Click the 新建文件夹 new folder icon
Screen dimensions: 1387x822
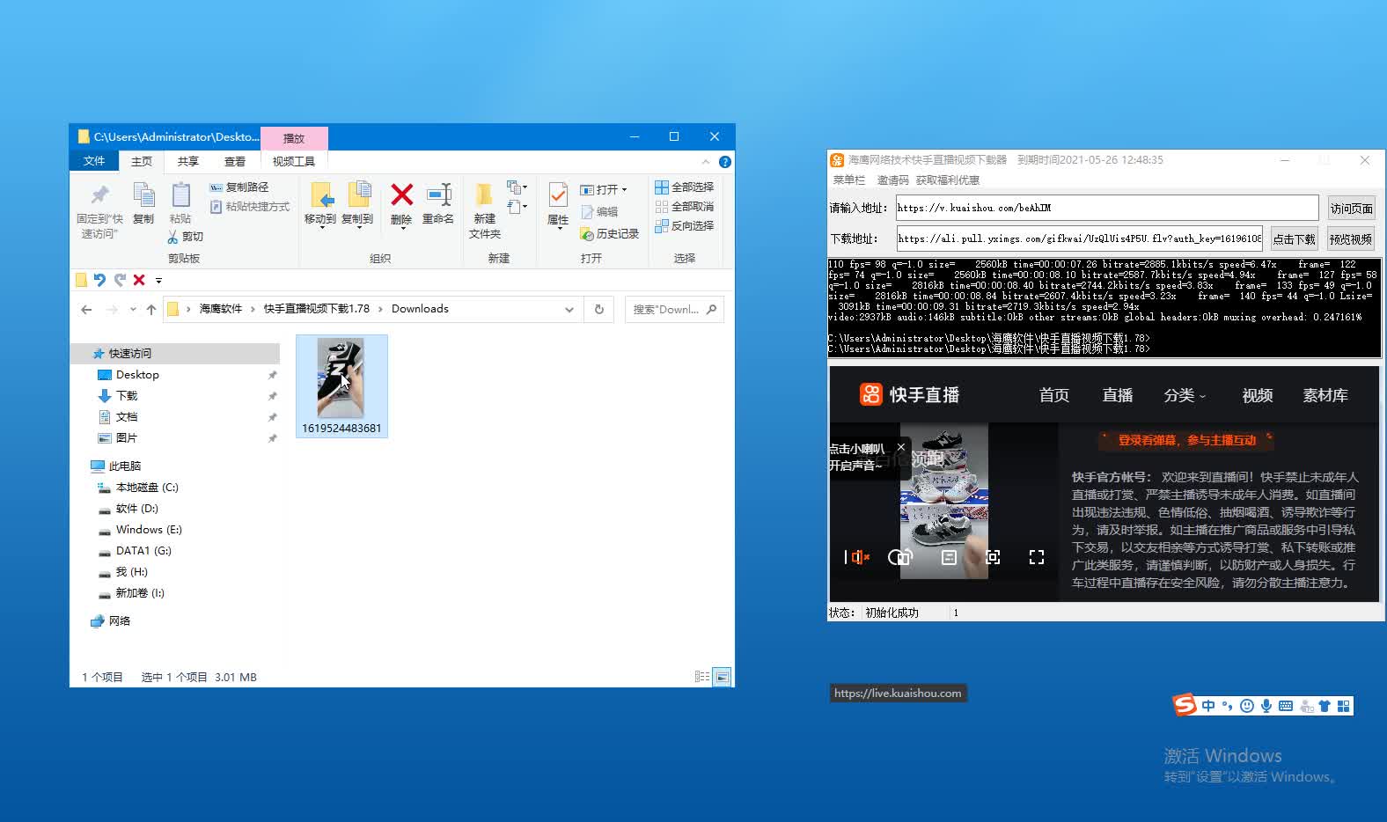point(484,194)
